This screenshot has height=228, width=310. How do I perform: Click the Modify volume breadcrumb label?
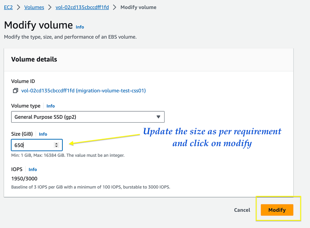[138, 7]
